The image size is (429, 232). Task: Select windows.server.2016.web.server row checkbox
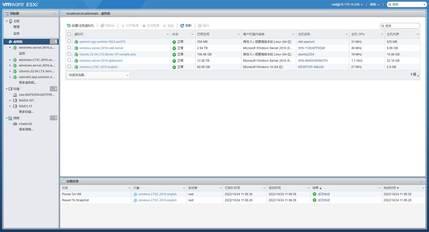69,48
